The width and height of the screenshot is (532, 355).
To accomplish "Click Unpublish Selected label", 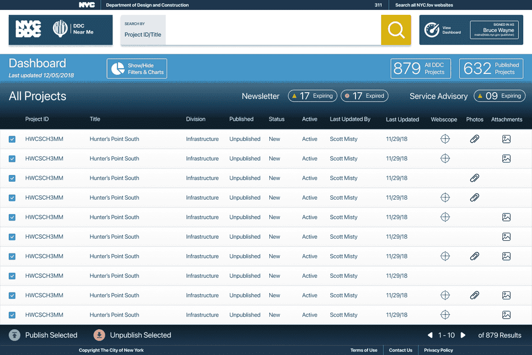I will click(140, 335).
